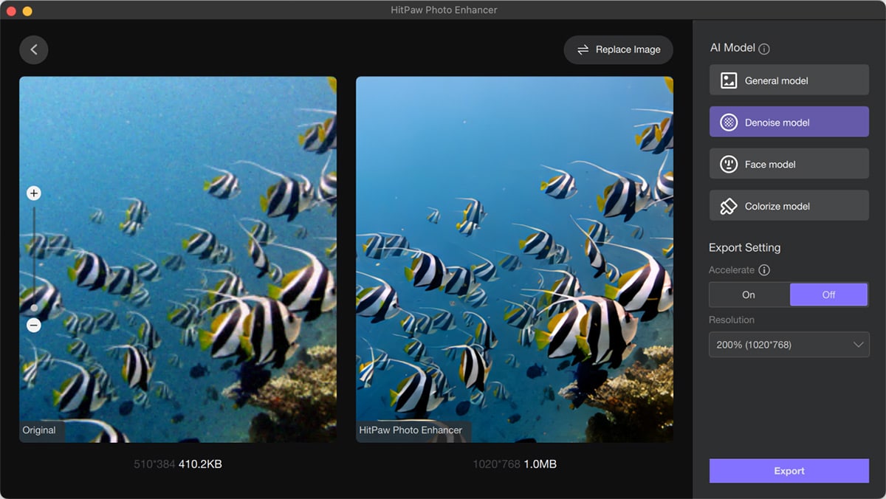Click the Export Setting heading
This screenshot has height=499, width=886.
coord(744,247)
